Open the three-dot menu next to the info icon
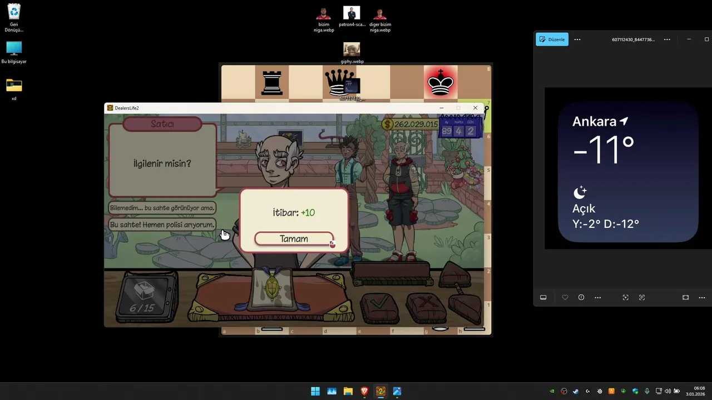The width and height of the screenshot is (712, 400). coord(597,298)
